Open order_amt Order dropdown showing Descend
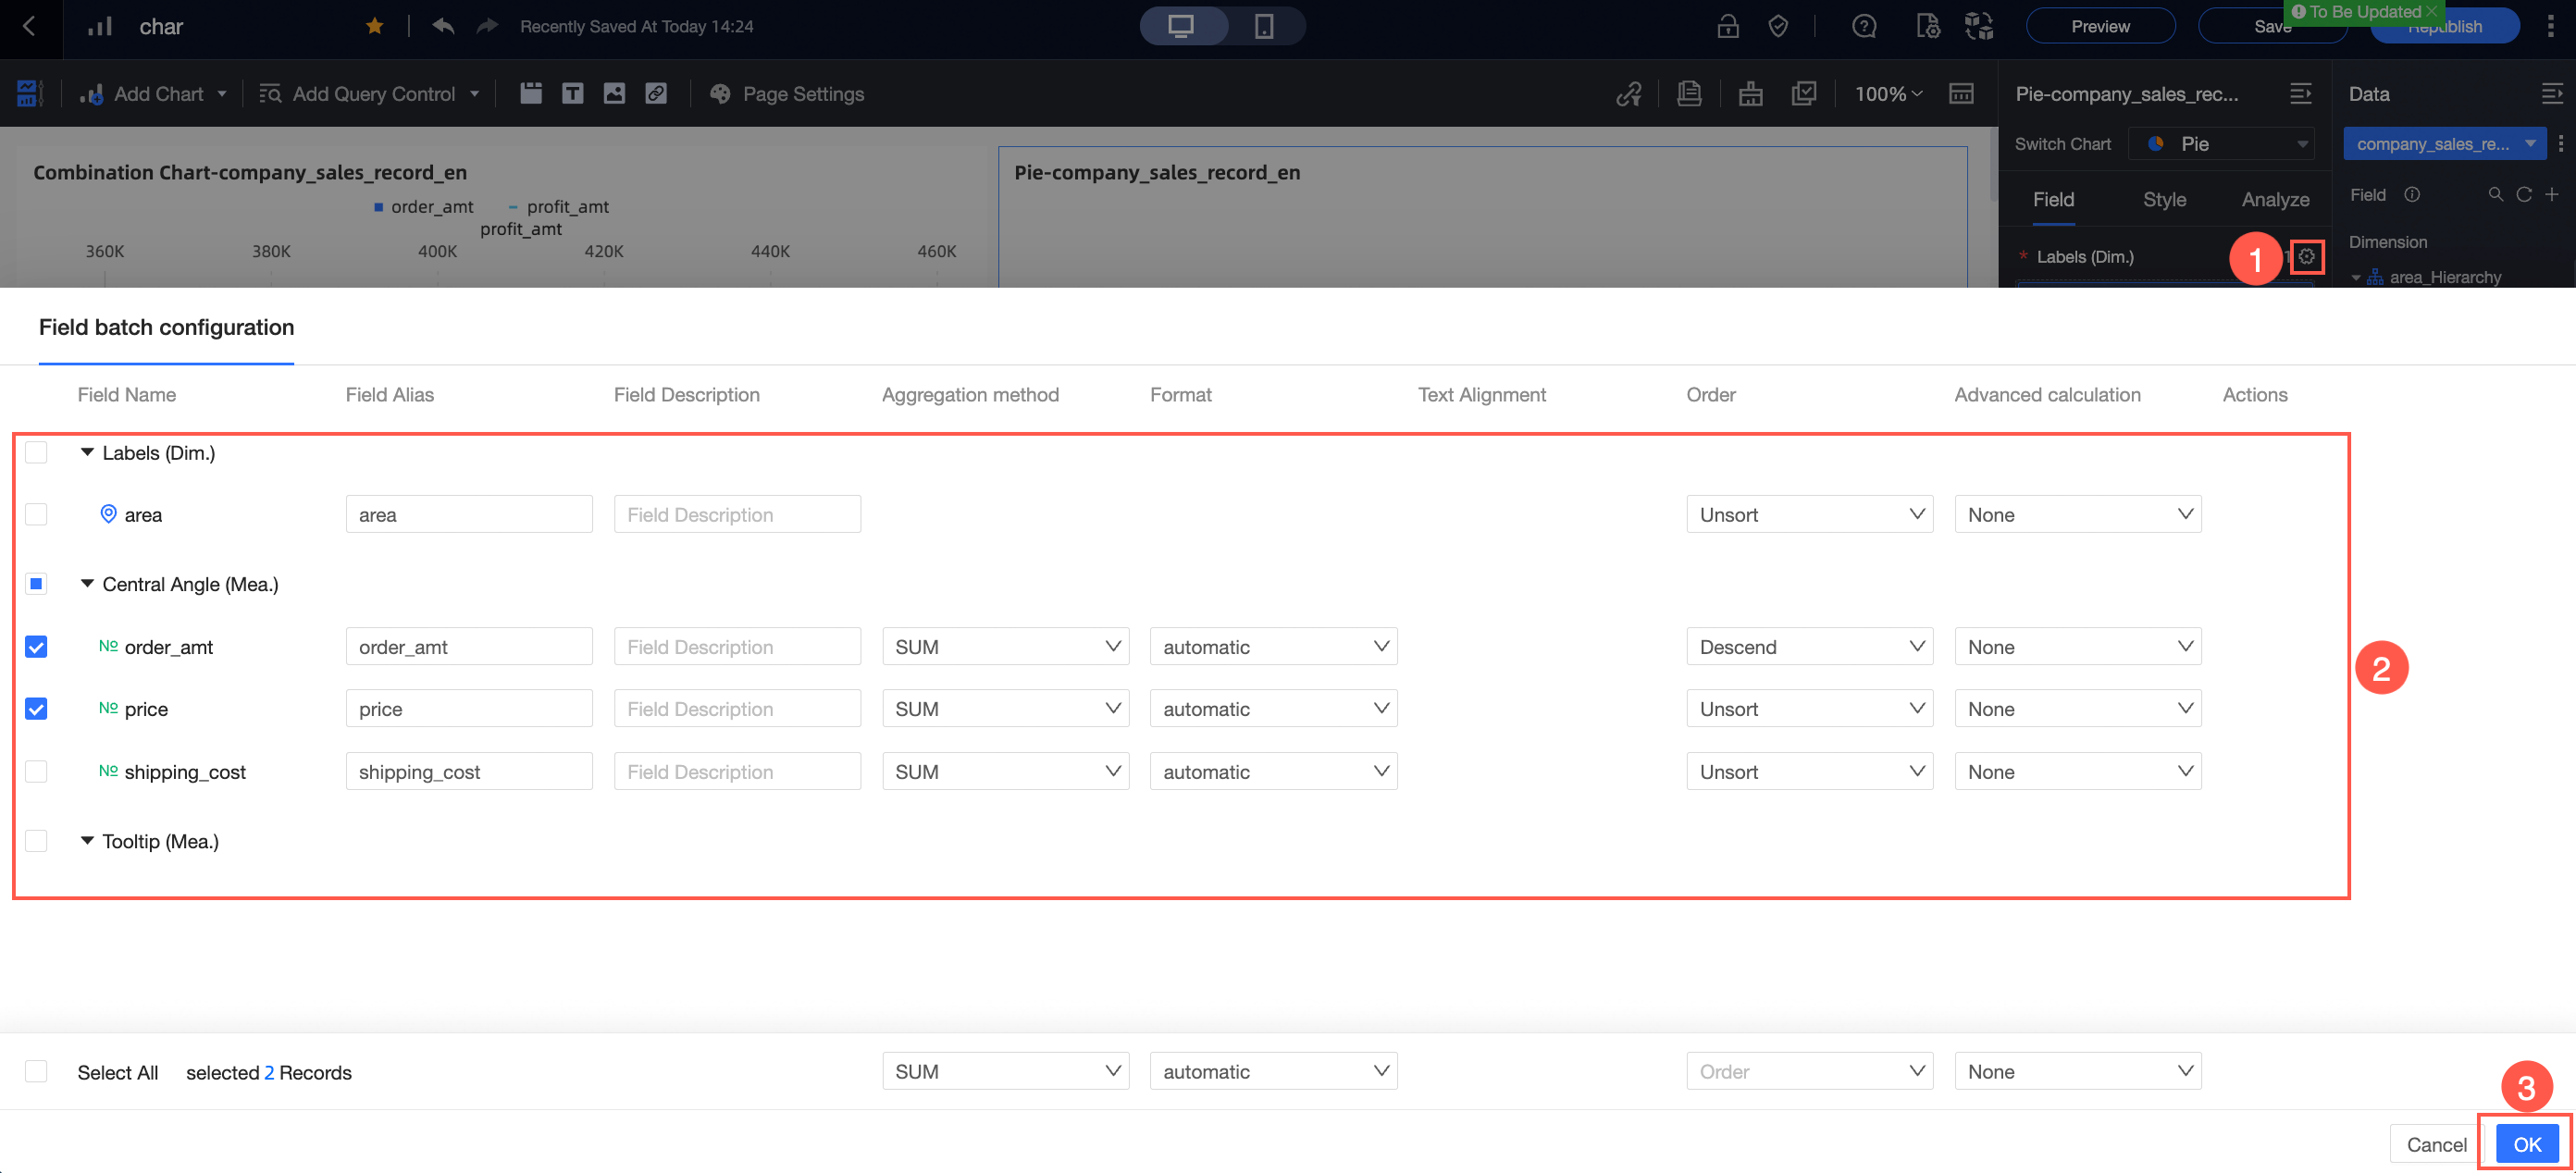The image size is (2576, 1173). (1809, 647)
